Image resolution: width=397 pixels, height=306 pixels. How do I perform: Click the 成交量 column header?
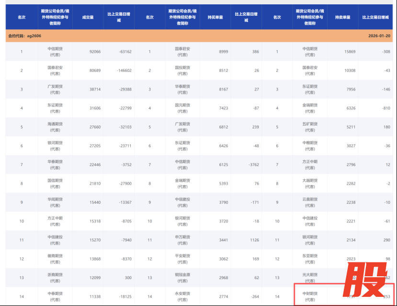[x=88, y=17]
